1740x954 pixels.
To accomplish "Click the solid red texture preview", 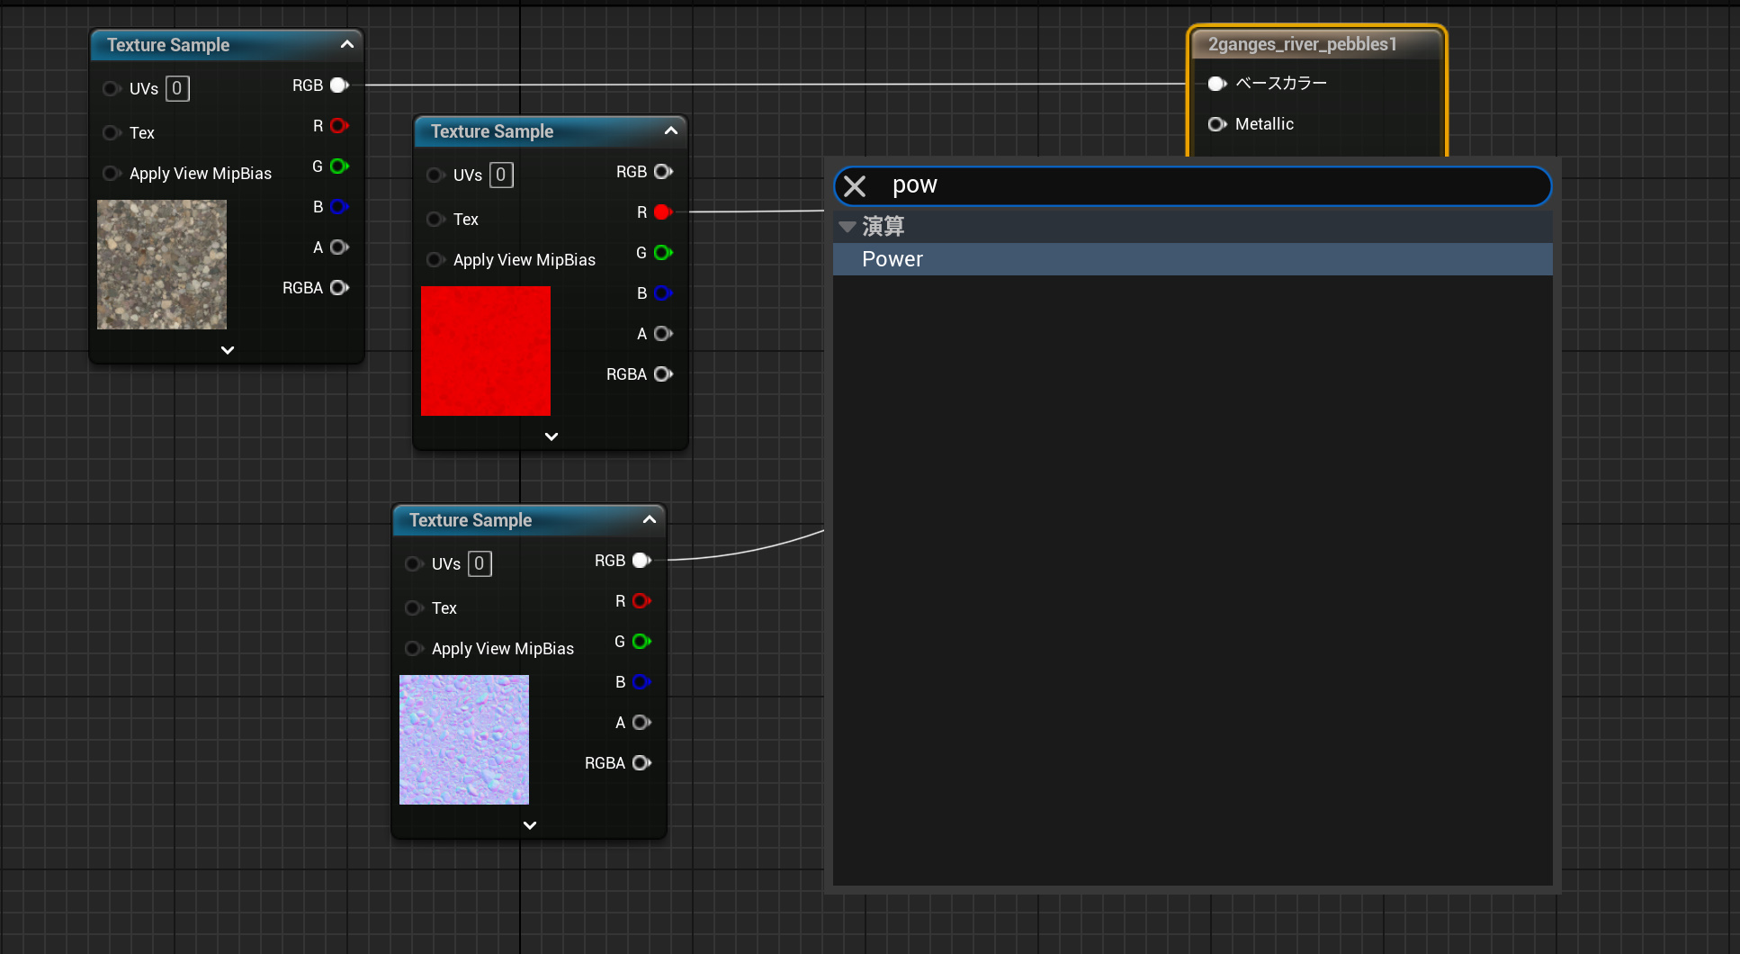I will (x=486, y=351).
